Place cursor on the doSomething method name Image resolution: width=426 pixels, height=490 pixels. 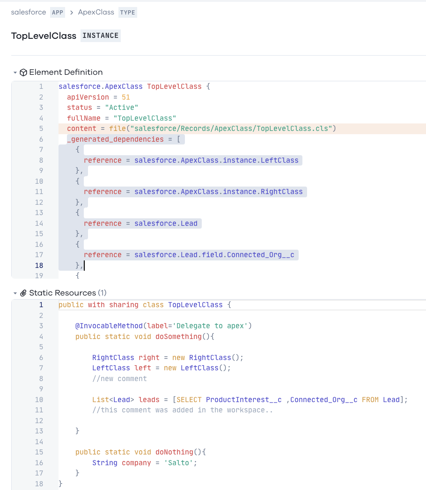click(x=179, y=337)
